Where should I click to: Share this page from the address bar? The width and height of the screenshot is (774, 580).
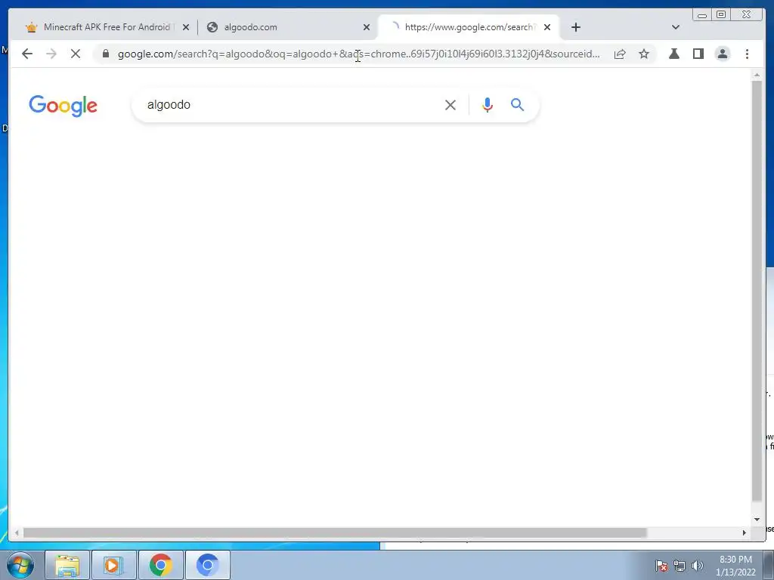620,54
